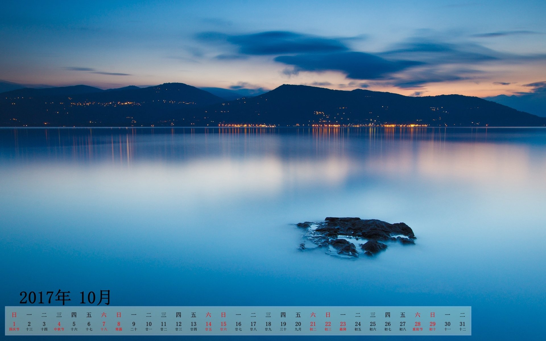Click the date 10 on the calendar
546x341 pixels.
148,324
